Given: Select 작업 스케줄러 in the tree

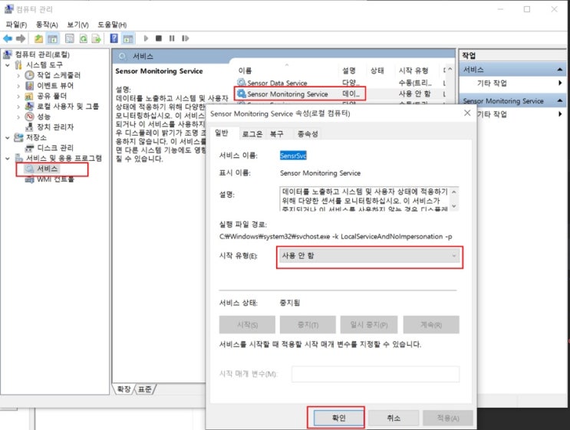Looking at the screenshot, I should [58, 75].
